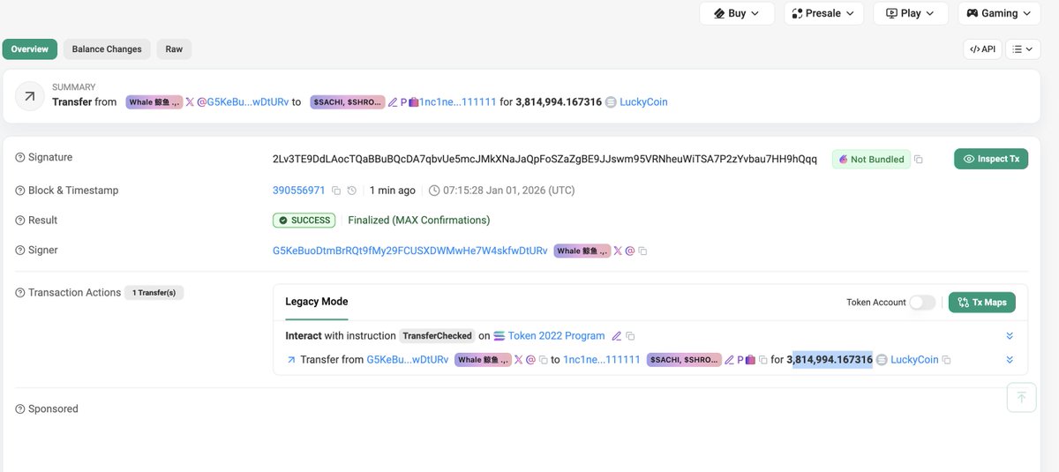The image size is (1059, 472).
Task: Expand the Interact instruction row
Action: [x=1010, y=336]
